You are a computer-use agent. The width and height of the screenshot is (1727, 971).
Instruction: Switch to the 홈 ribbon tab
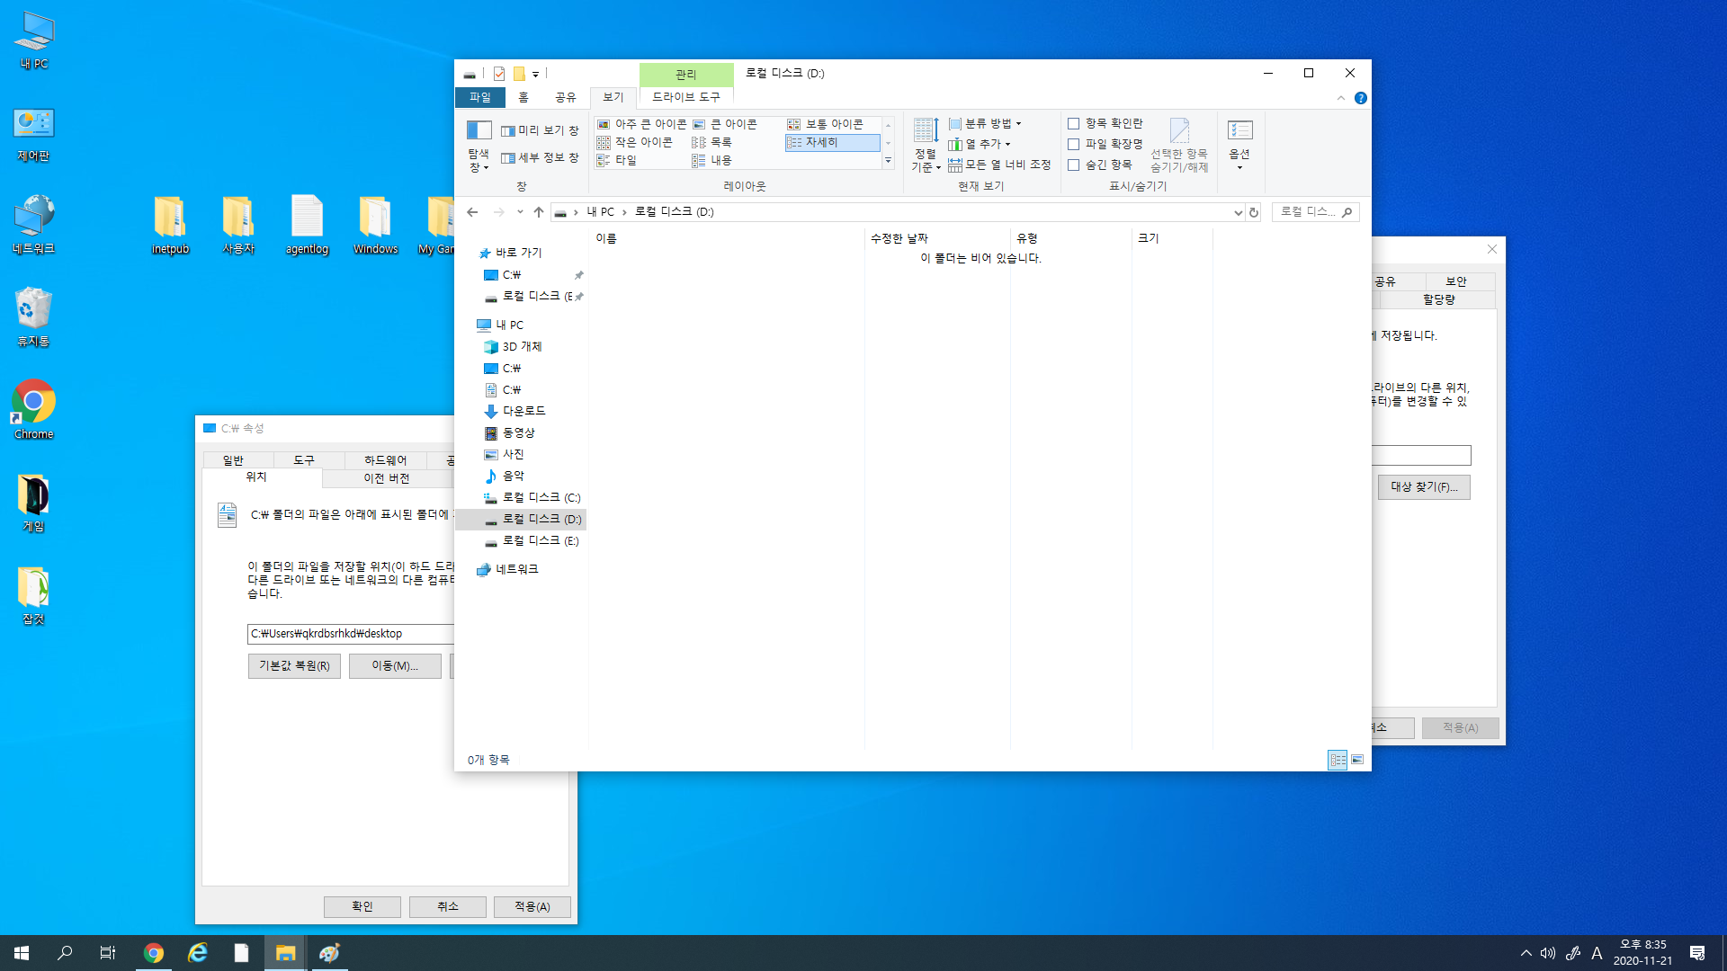coord(523,97)
